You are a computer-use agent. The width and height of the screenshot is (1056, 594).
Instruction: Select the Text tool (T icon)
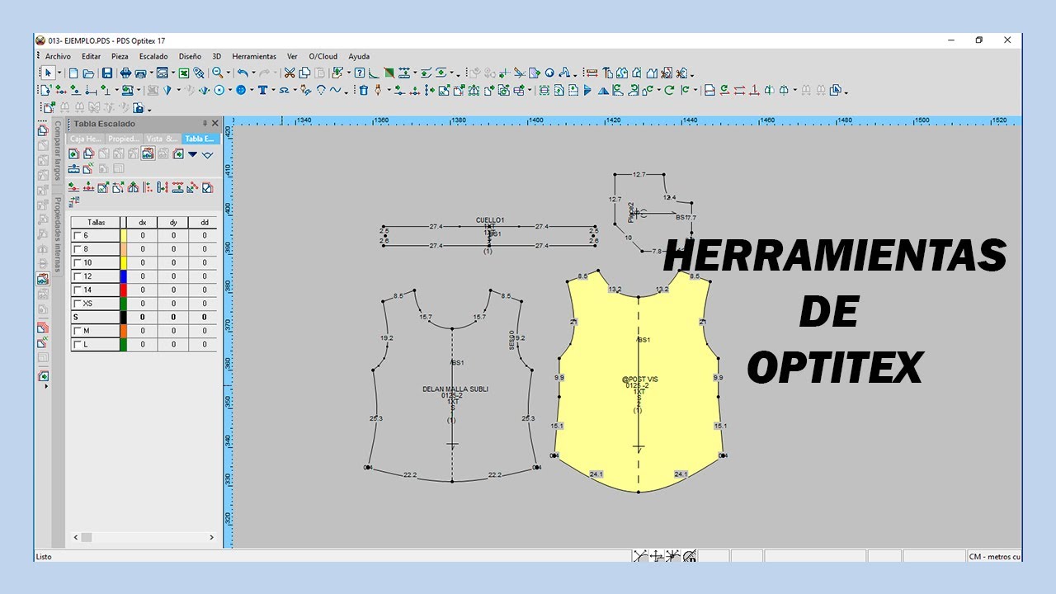[262, 90]
